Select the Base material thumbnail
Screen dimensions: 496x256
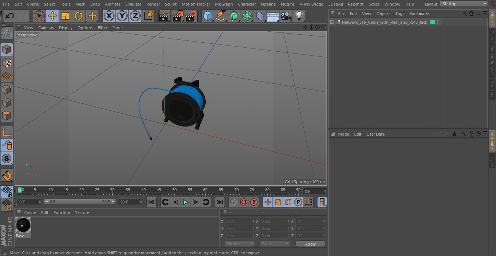pyautogui.click(x=23, y=226)
